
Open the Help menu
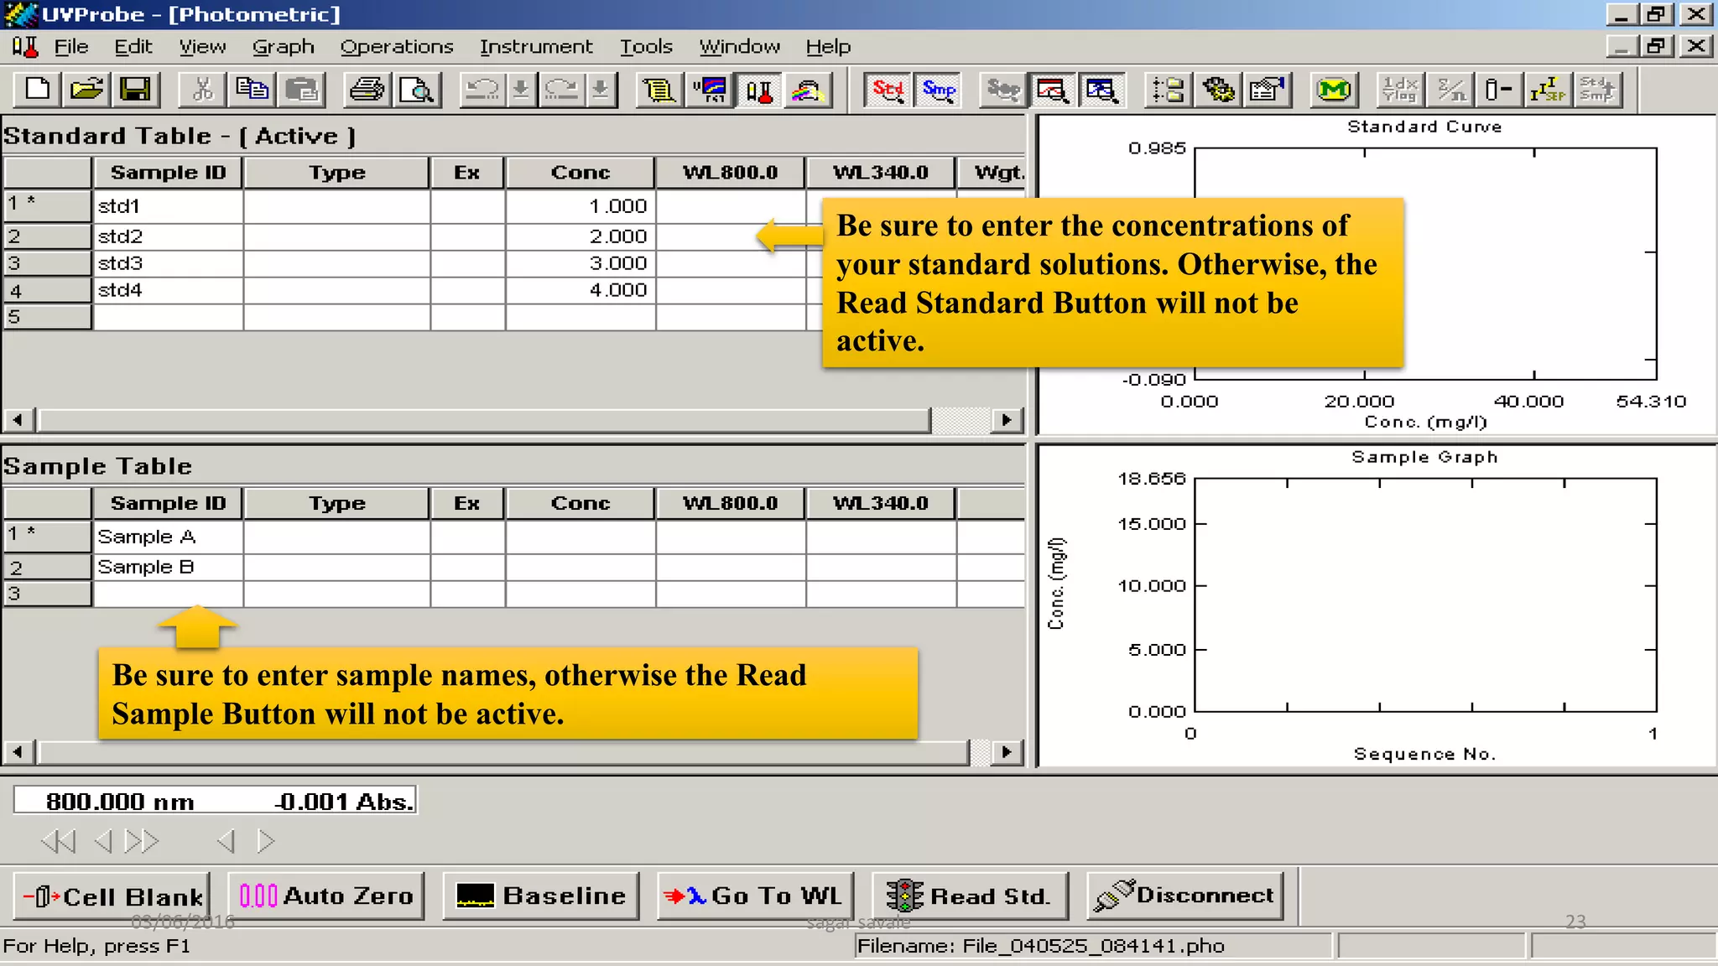(x=828, y=47)
